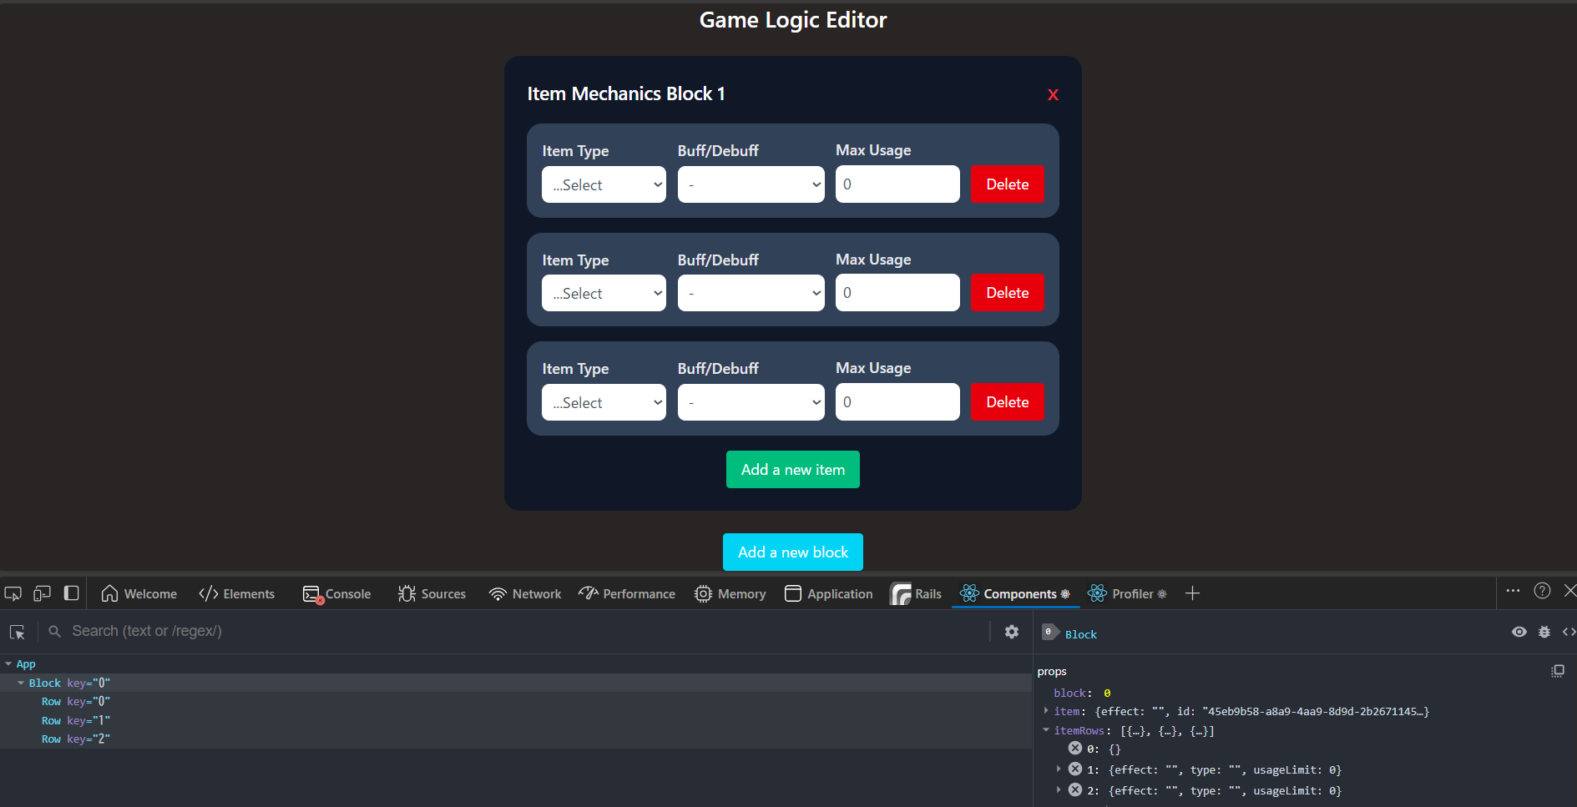This screenshot has height=807, width=1577.
Task: Open the Rails tab
Action: [x=917, y=593]
